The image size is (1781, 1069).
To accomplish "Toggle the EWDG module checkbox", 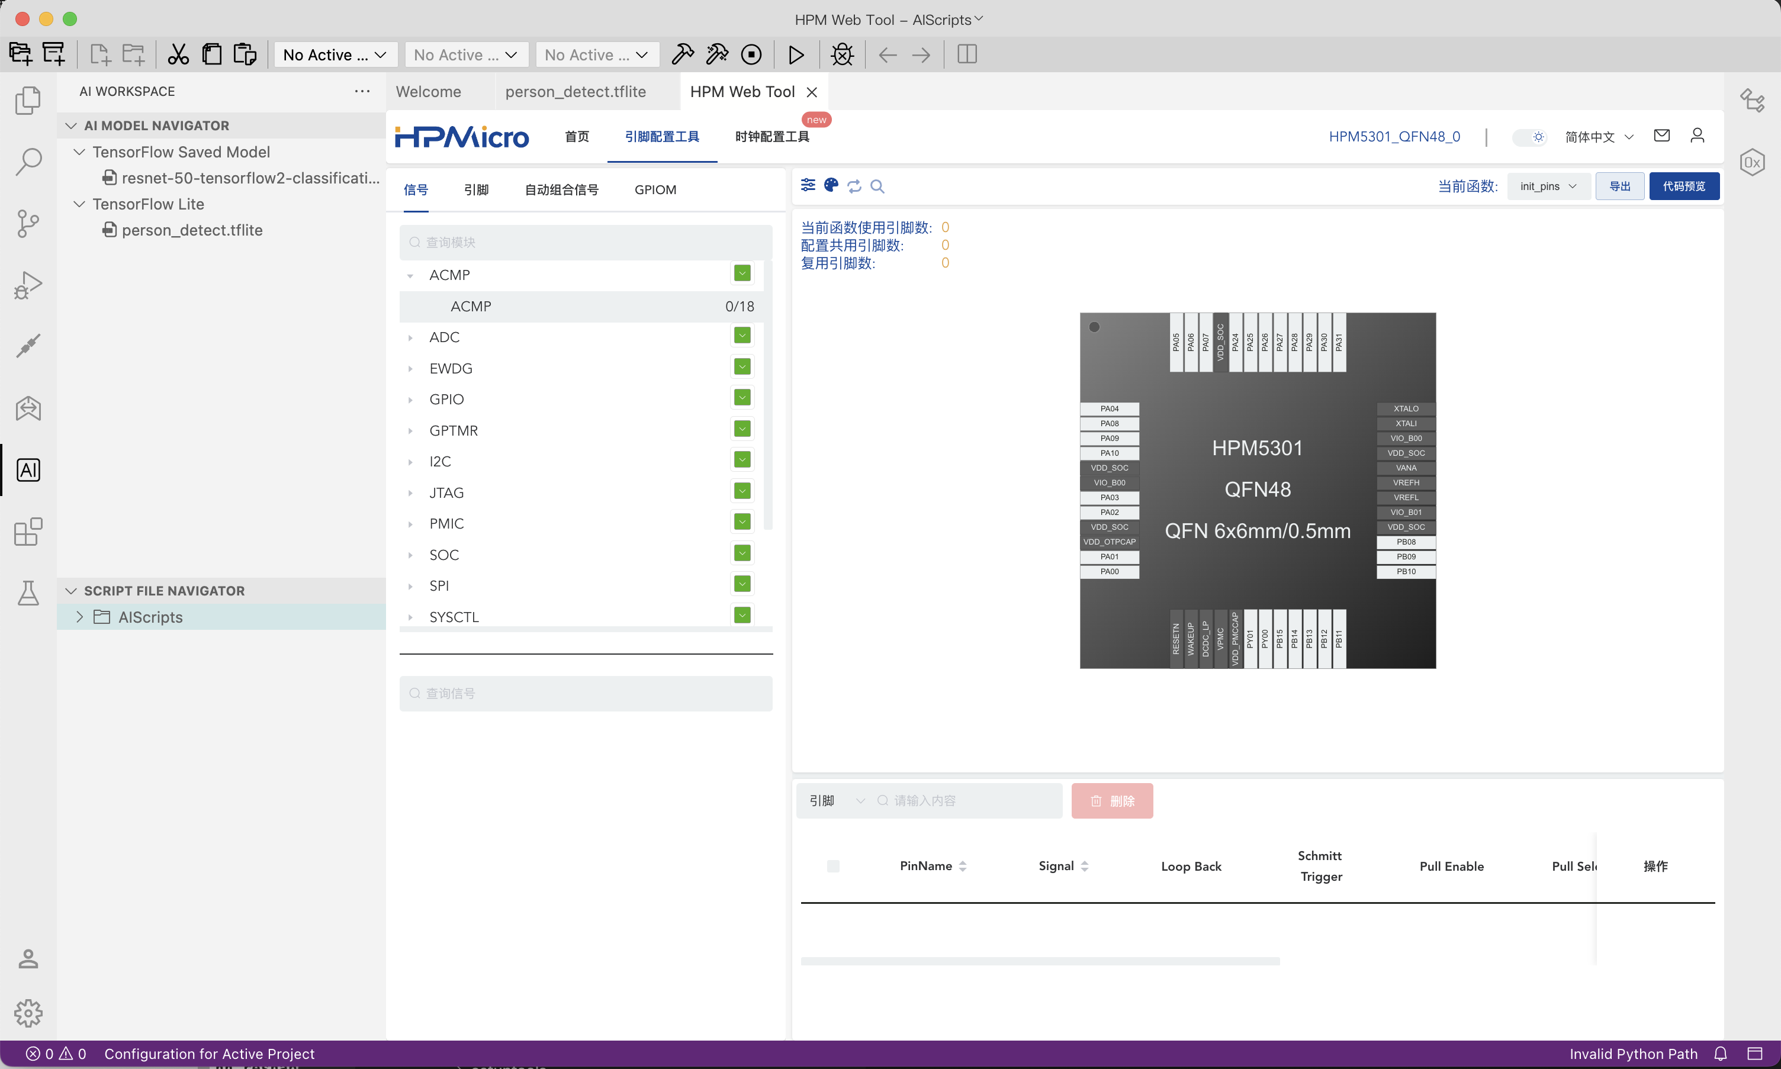I will [x=742, y=366].
